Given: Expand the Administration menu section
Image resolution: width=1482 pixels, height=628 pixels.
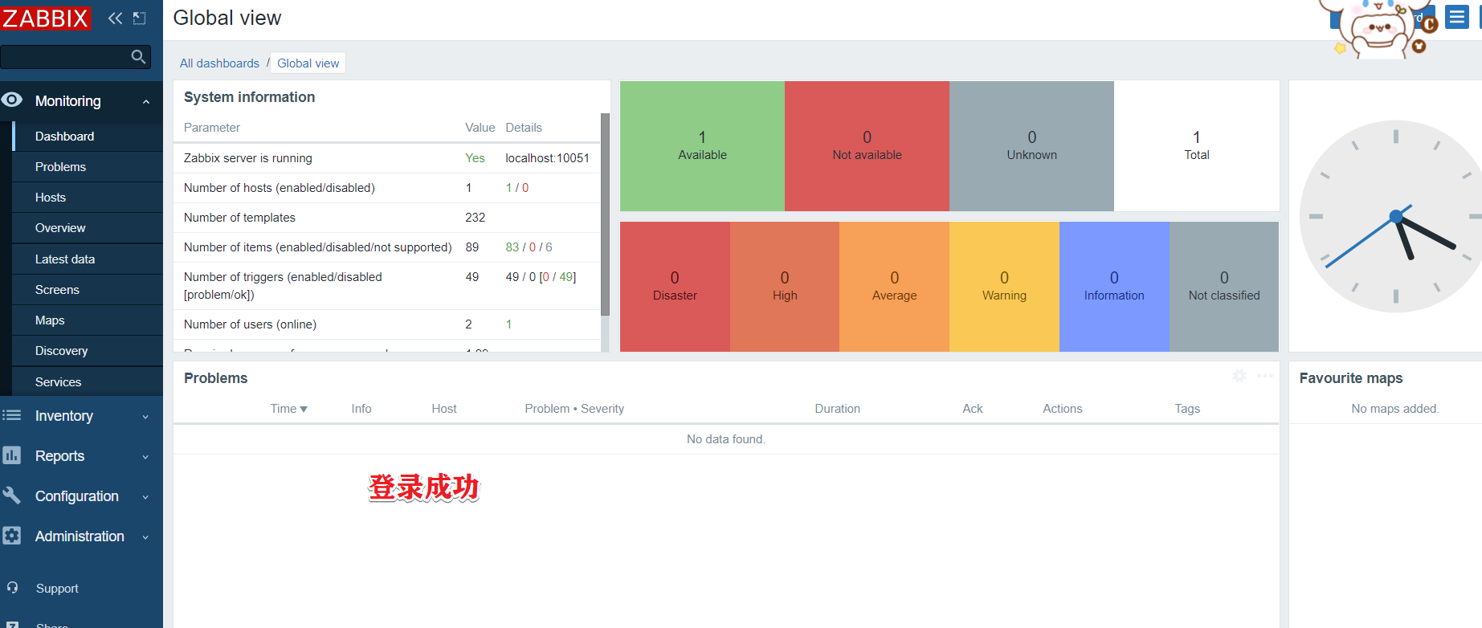Looking at the screenshot, I should 145,537.
